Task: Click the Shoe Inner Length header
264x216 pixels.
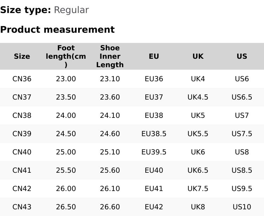Action: [110, 56]
